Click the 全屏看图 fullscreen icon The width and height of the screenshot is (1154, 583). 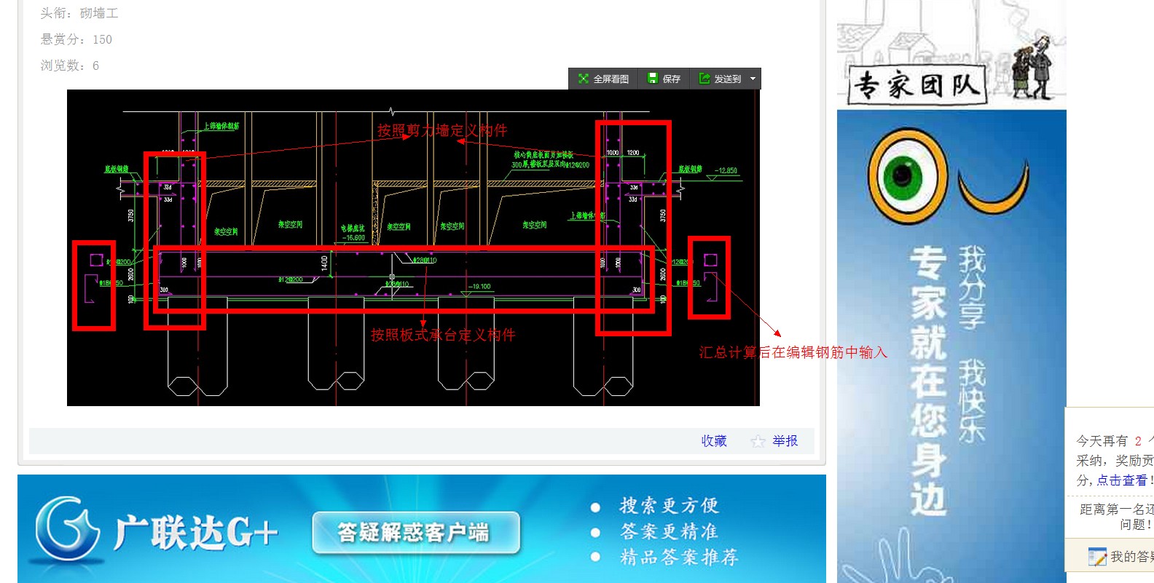click(x=583, y=79)
